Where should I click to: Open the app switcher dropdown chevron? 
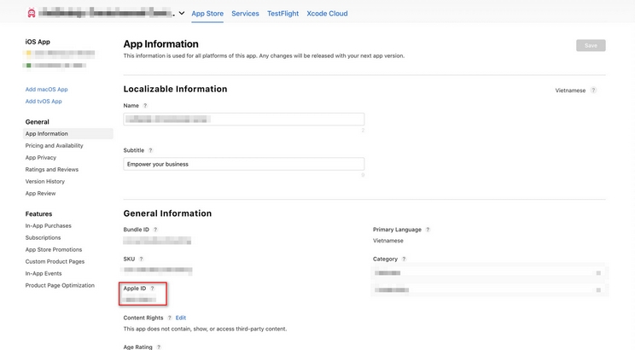(x=182, y=14)
